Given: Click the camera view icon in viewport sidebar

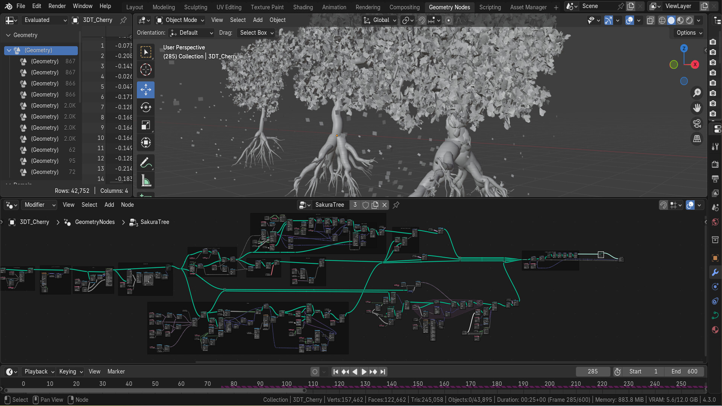Looking at the screenshot, I should (697, 123).
